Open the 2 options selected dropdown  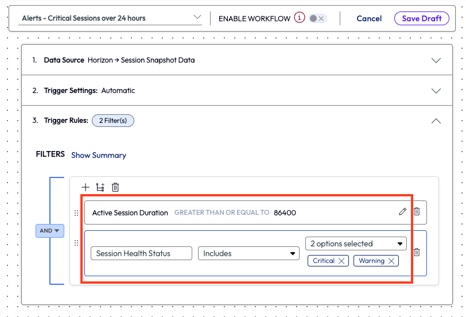(356, 243)
